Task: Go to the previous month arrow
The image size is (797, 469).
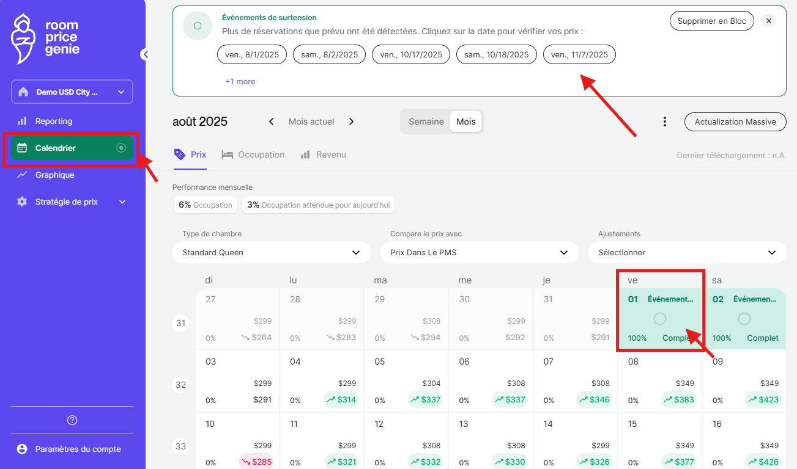Action: pos(272,122)
